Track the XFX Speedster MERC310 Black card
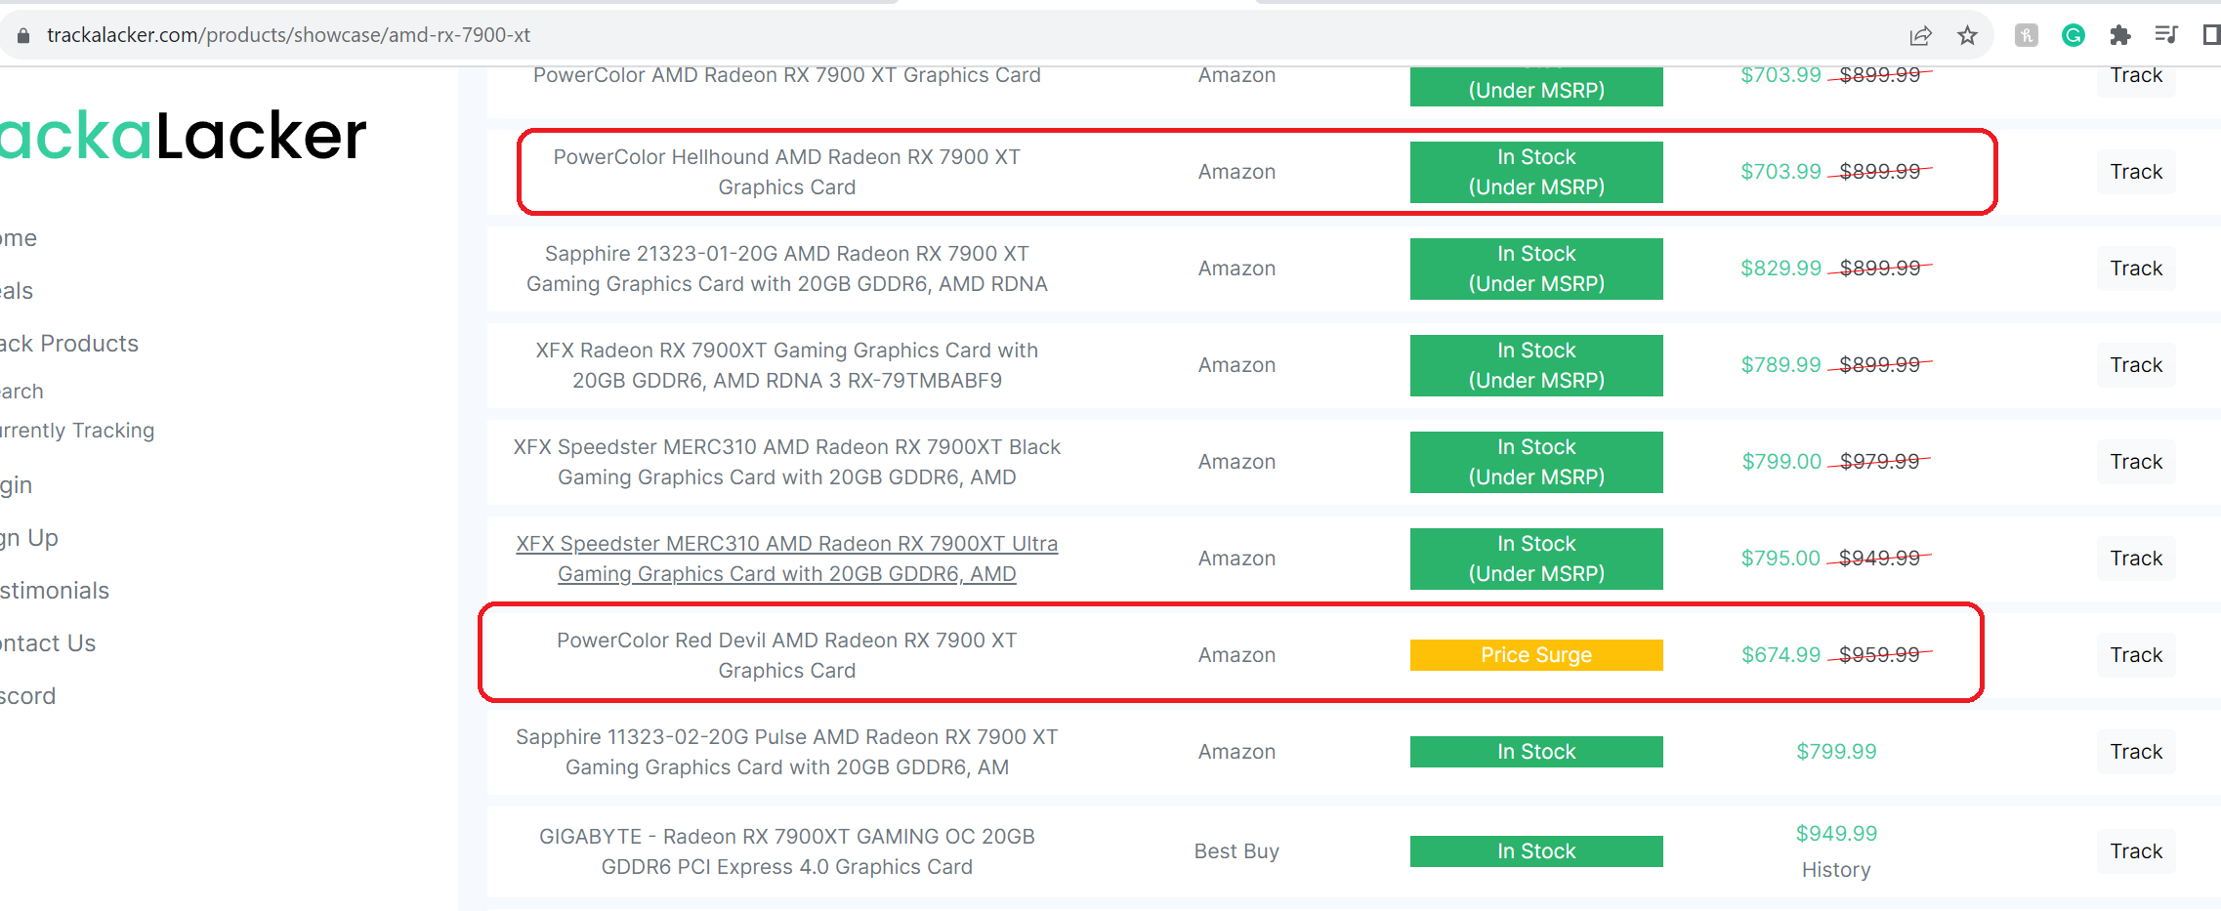 coord(2136,462)
